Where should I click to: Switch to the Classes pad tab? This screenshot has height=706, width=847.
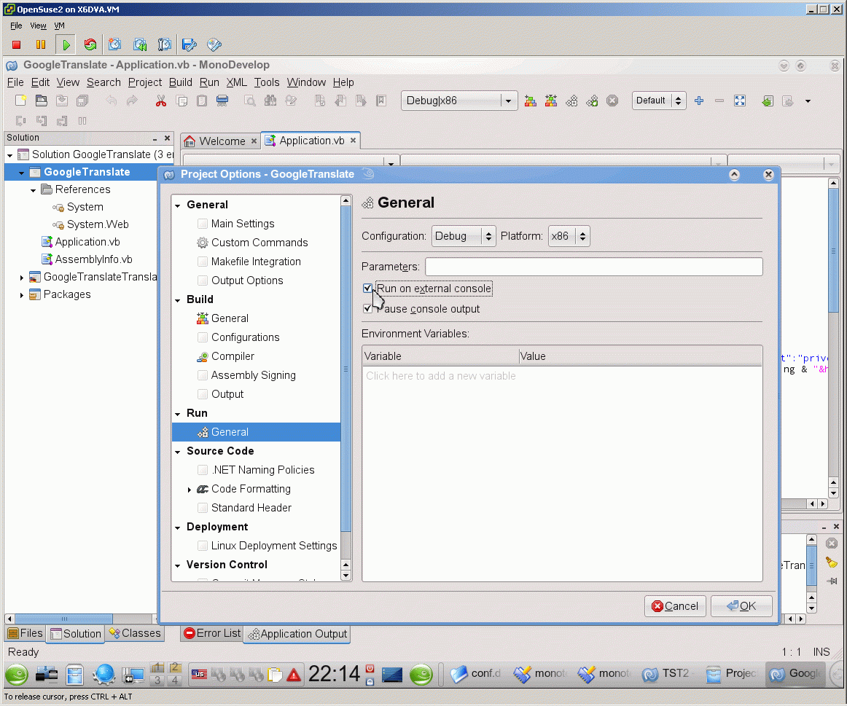(x=135, y=633)
